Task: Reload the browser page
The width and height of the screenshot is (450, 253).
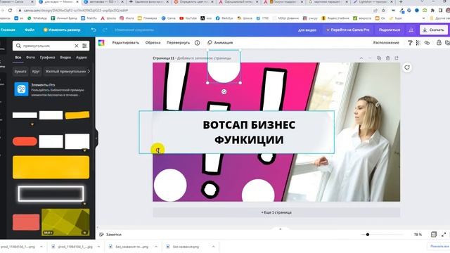Action: coord(11,11)
